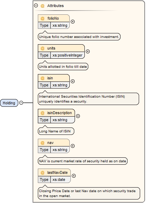Image resolution: width=151 pixels, height=203 pixels.
Task: Expand the units attribute details
Action: (x=88, y=51)
